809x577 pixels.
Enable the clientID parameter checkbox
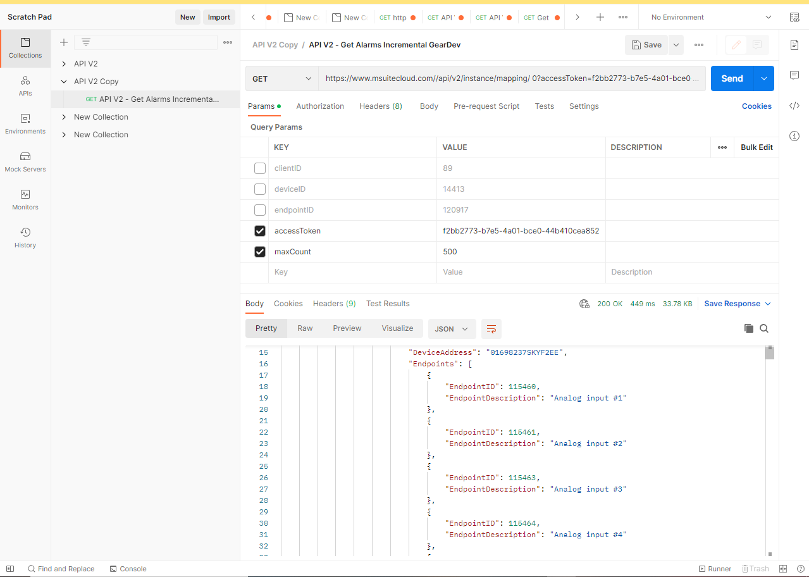pos(260,168)
